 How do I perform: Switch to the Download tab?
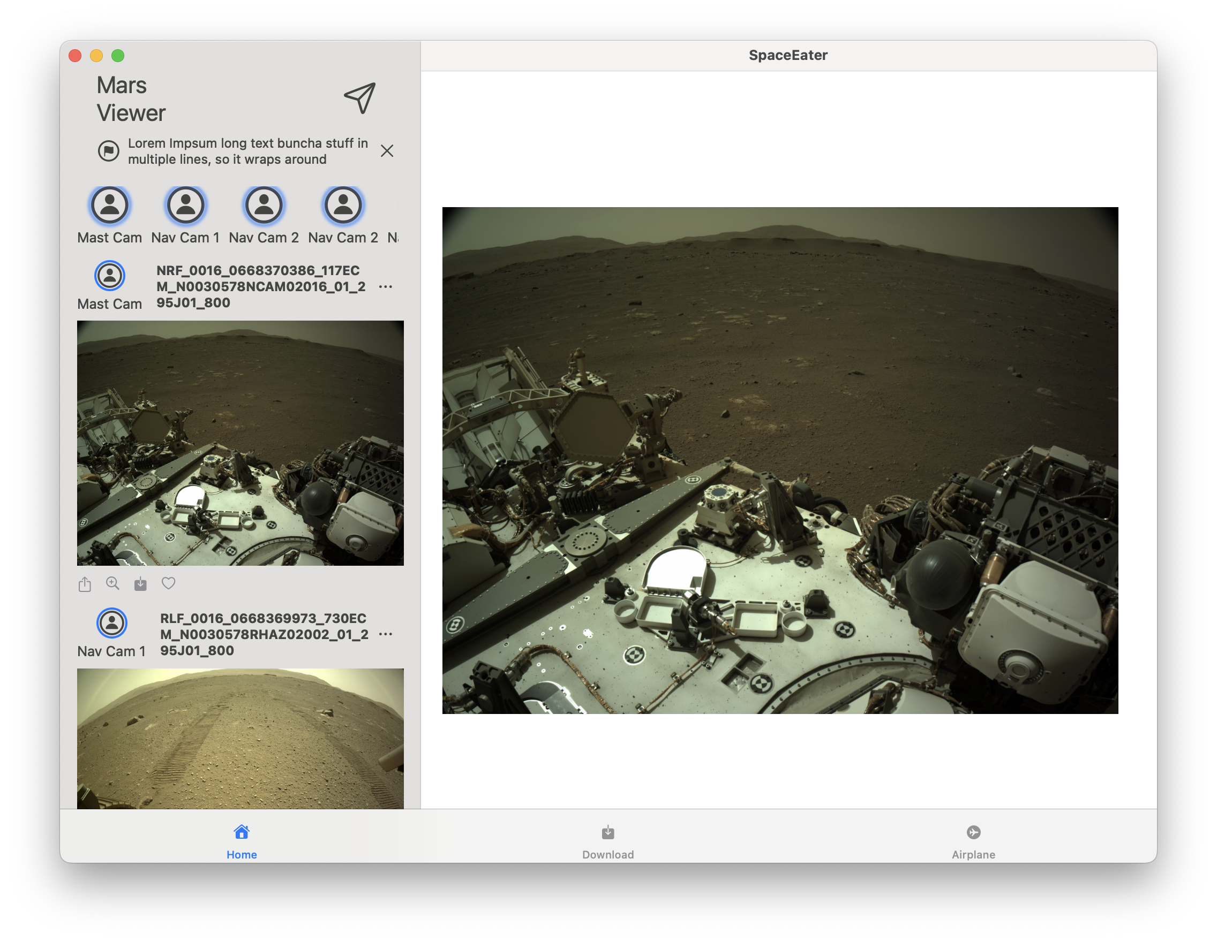[x=607, y=840]
